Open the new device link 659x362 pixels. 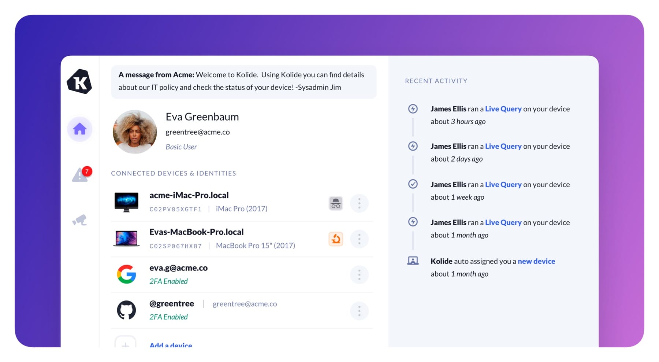536,261
